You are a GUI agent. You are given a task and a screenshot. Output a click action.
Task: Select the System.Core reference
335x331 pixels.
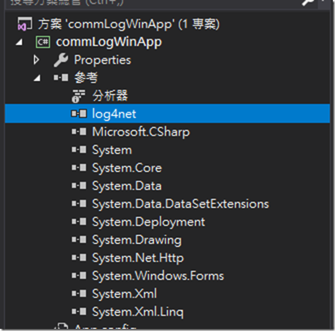click(x=127, y=168)
